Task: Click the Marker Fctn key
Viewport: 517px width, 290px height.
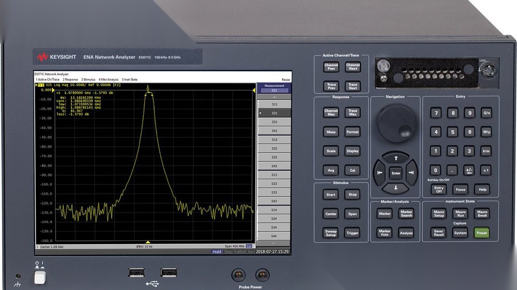Action: pyautogui.click(x=385, y=233)
